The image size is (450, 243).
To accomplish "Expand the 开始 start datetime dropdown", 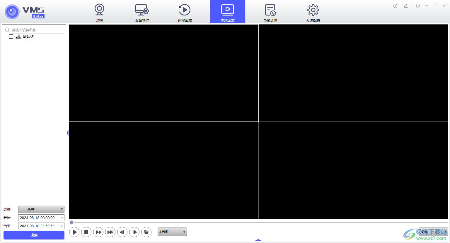I will pos(62,218).
